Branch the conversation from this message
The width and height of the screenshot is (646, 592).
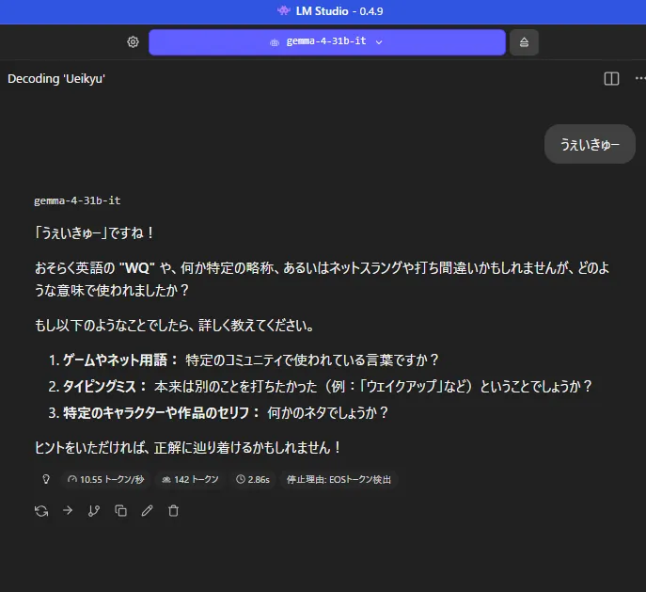(94, 510)
